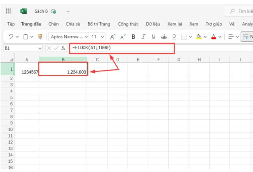
Task: Toggle Double underline formatting
Action: point(174,37)
